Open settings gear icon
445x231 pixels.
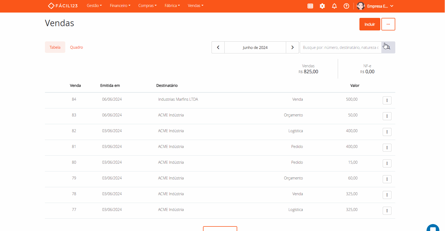coord(322,6)
